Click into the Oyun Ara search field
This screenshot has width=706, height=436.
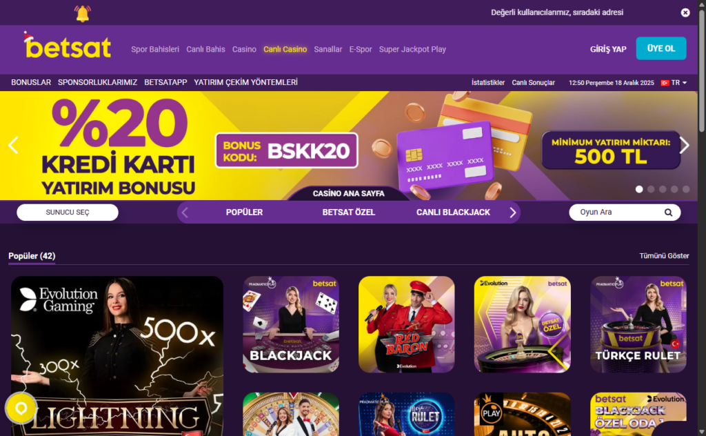(617, 212)
